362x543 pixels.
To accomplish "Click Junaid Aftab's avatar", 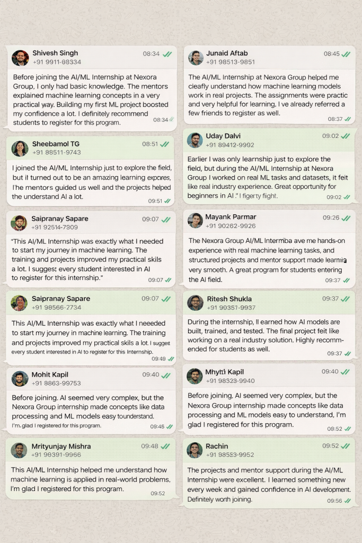I will (196, 57).
